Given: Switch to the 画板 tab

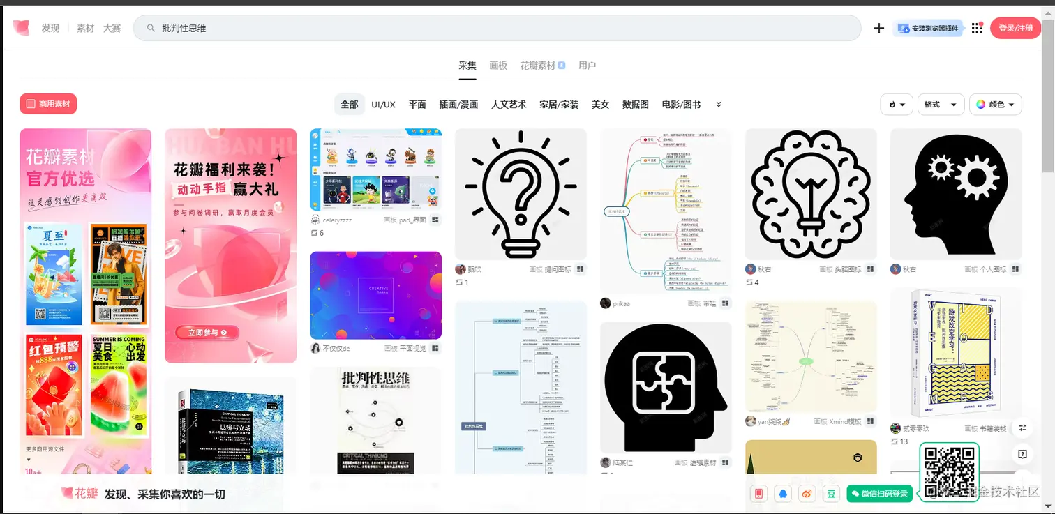Looking at the screenshot, I should click(498, 66).
